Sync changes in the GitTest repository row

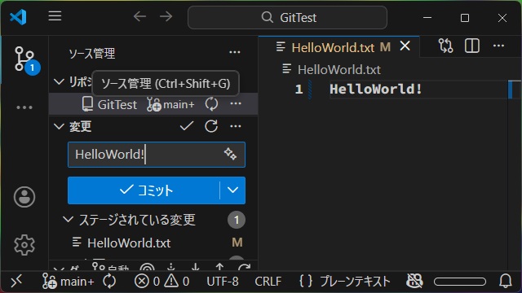pyautogui.click(x=211, y=104)
